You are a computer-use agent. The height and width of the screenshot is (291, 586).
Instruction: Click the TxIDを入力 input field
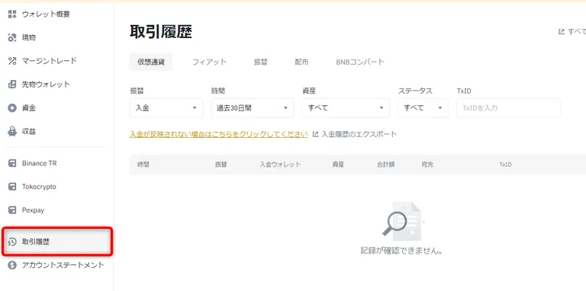(509, 108)
